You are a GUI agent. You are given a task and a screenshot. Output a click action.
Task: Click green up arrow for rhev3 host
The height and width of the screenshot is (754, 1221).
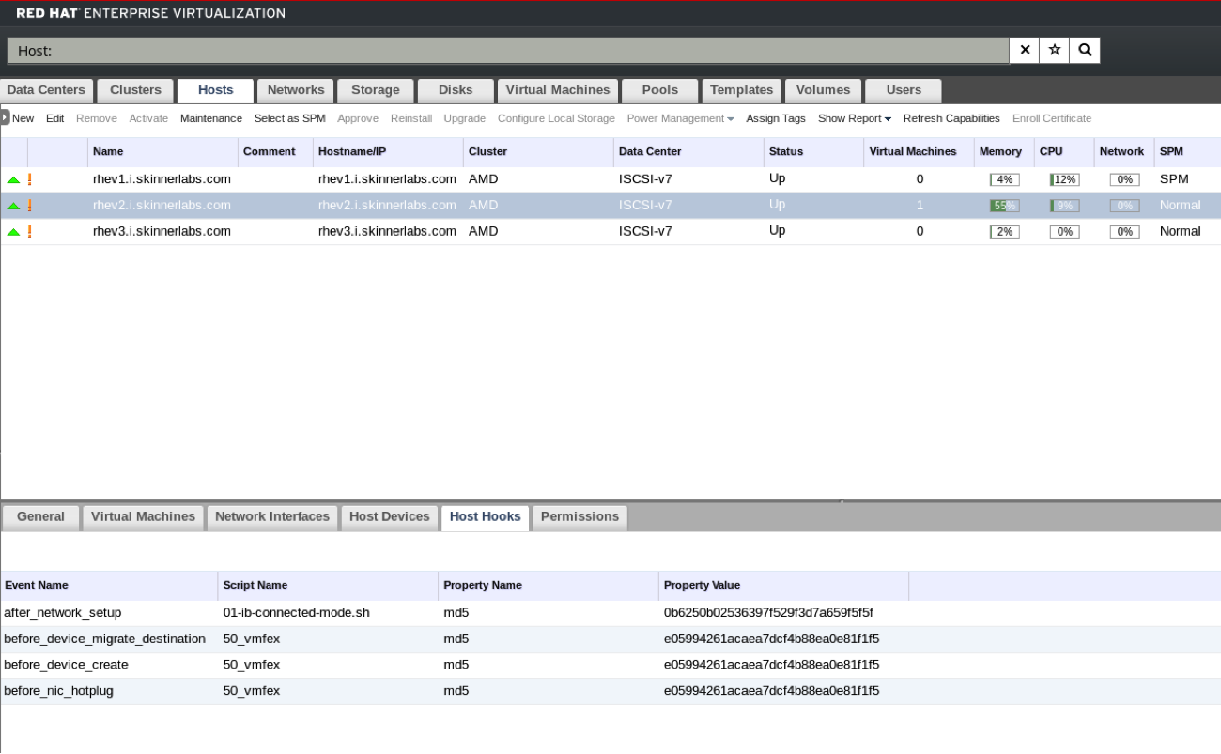click(x=13, y=232)
